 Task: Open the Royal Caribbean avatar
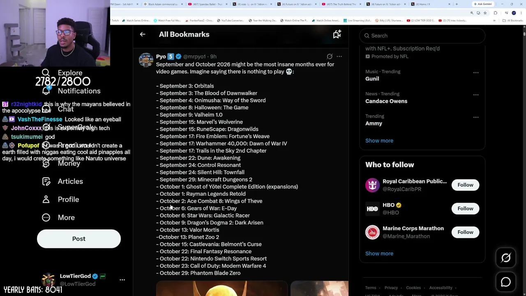[x=372, y=185]
